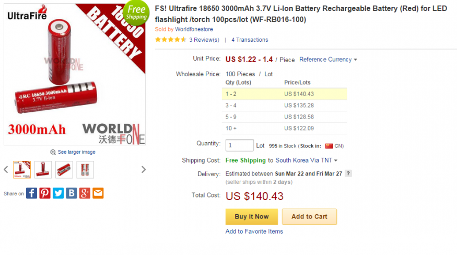Click the delivery question mark help icon
This screenshot has width=457, height=255.
[x=348, y=173]
